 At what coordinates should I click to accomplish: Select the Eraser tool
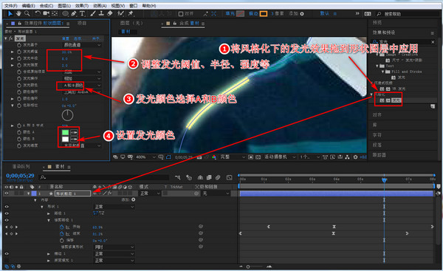click(110, 13)
